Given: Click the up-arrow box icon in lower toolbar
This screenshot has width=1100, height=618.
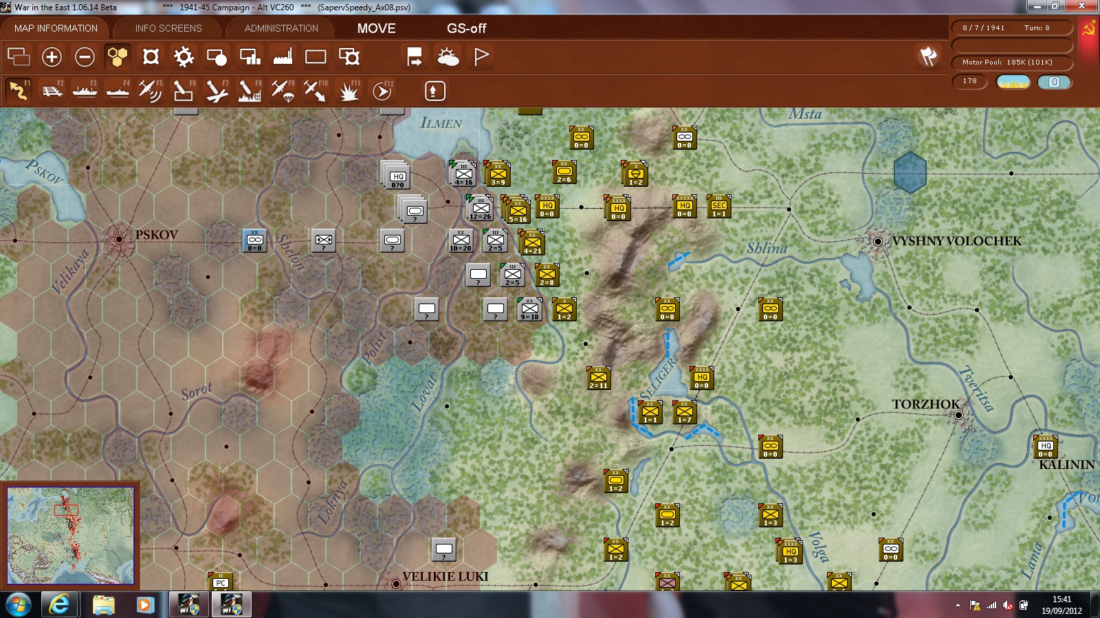Looking at the screenshot, I should click(x=434, y=91).
